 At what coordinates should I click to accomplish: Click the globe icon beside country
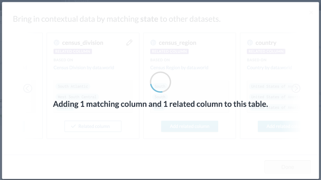point(250,43)
